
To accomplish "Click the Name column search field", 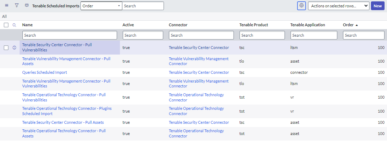I will click(70, 35).
